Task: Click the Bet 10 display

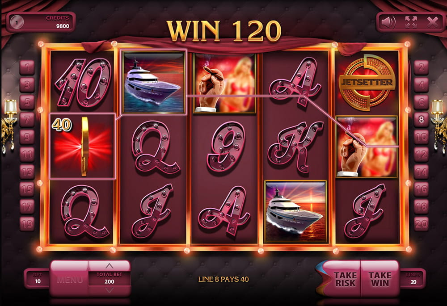Action: point(38,278)
